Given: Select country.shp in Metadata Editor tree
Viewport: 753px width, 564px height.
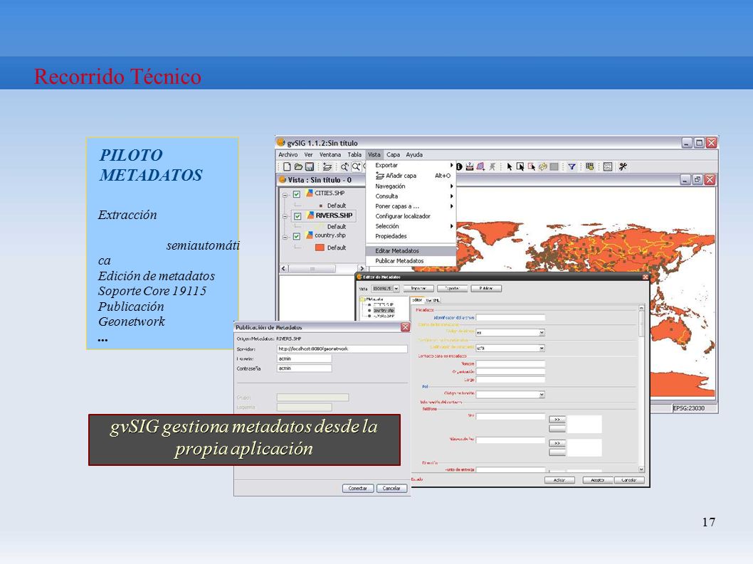Looking at the screenshot, I should [x=383, y=311].
